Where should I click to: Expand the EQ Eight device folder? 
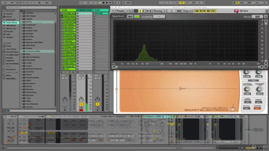tap(21, 34)
